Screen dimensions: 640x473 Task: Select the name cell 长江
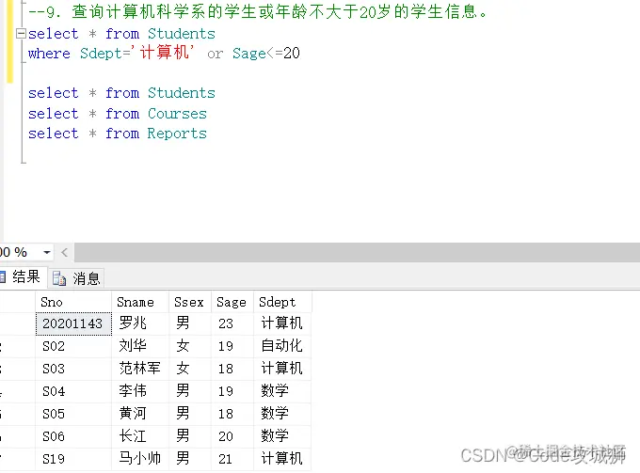pyautogui.click(x=140, y=436)
